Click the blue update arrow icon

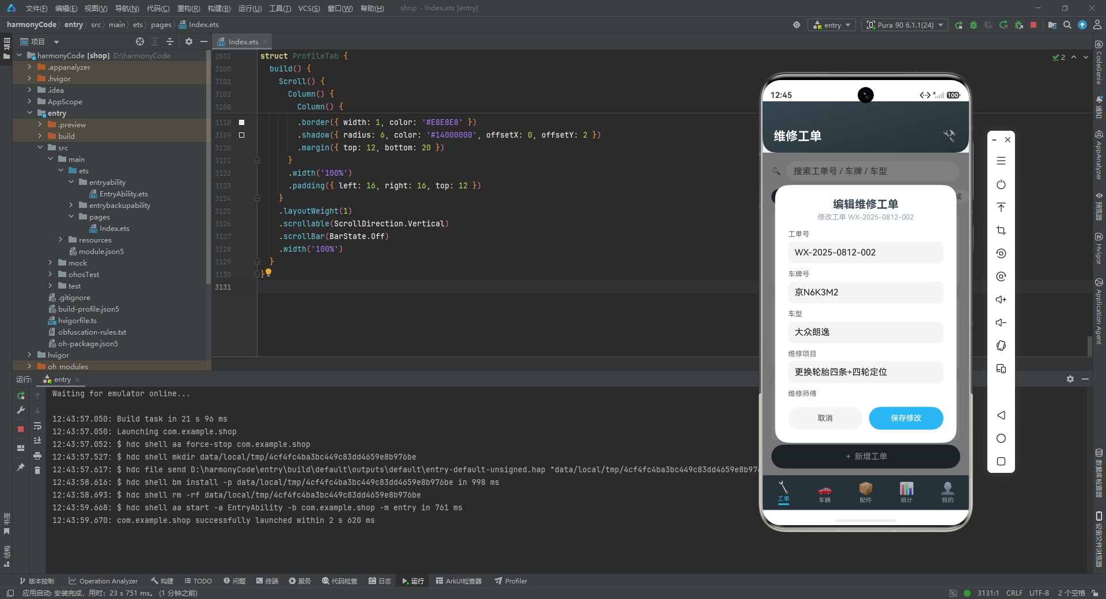tap(1082, 25)
